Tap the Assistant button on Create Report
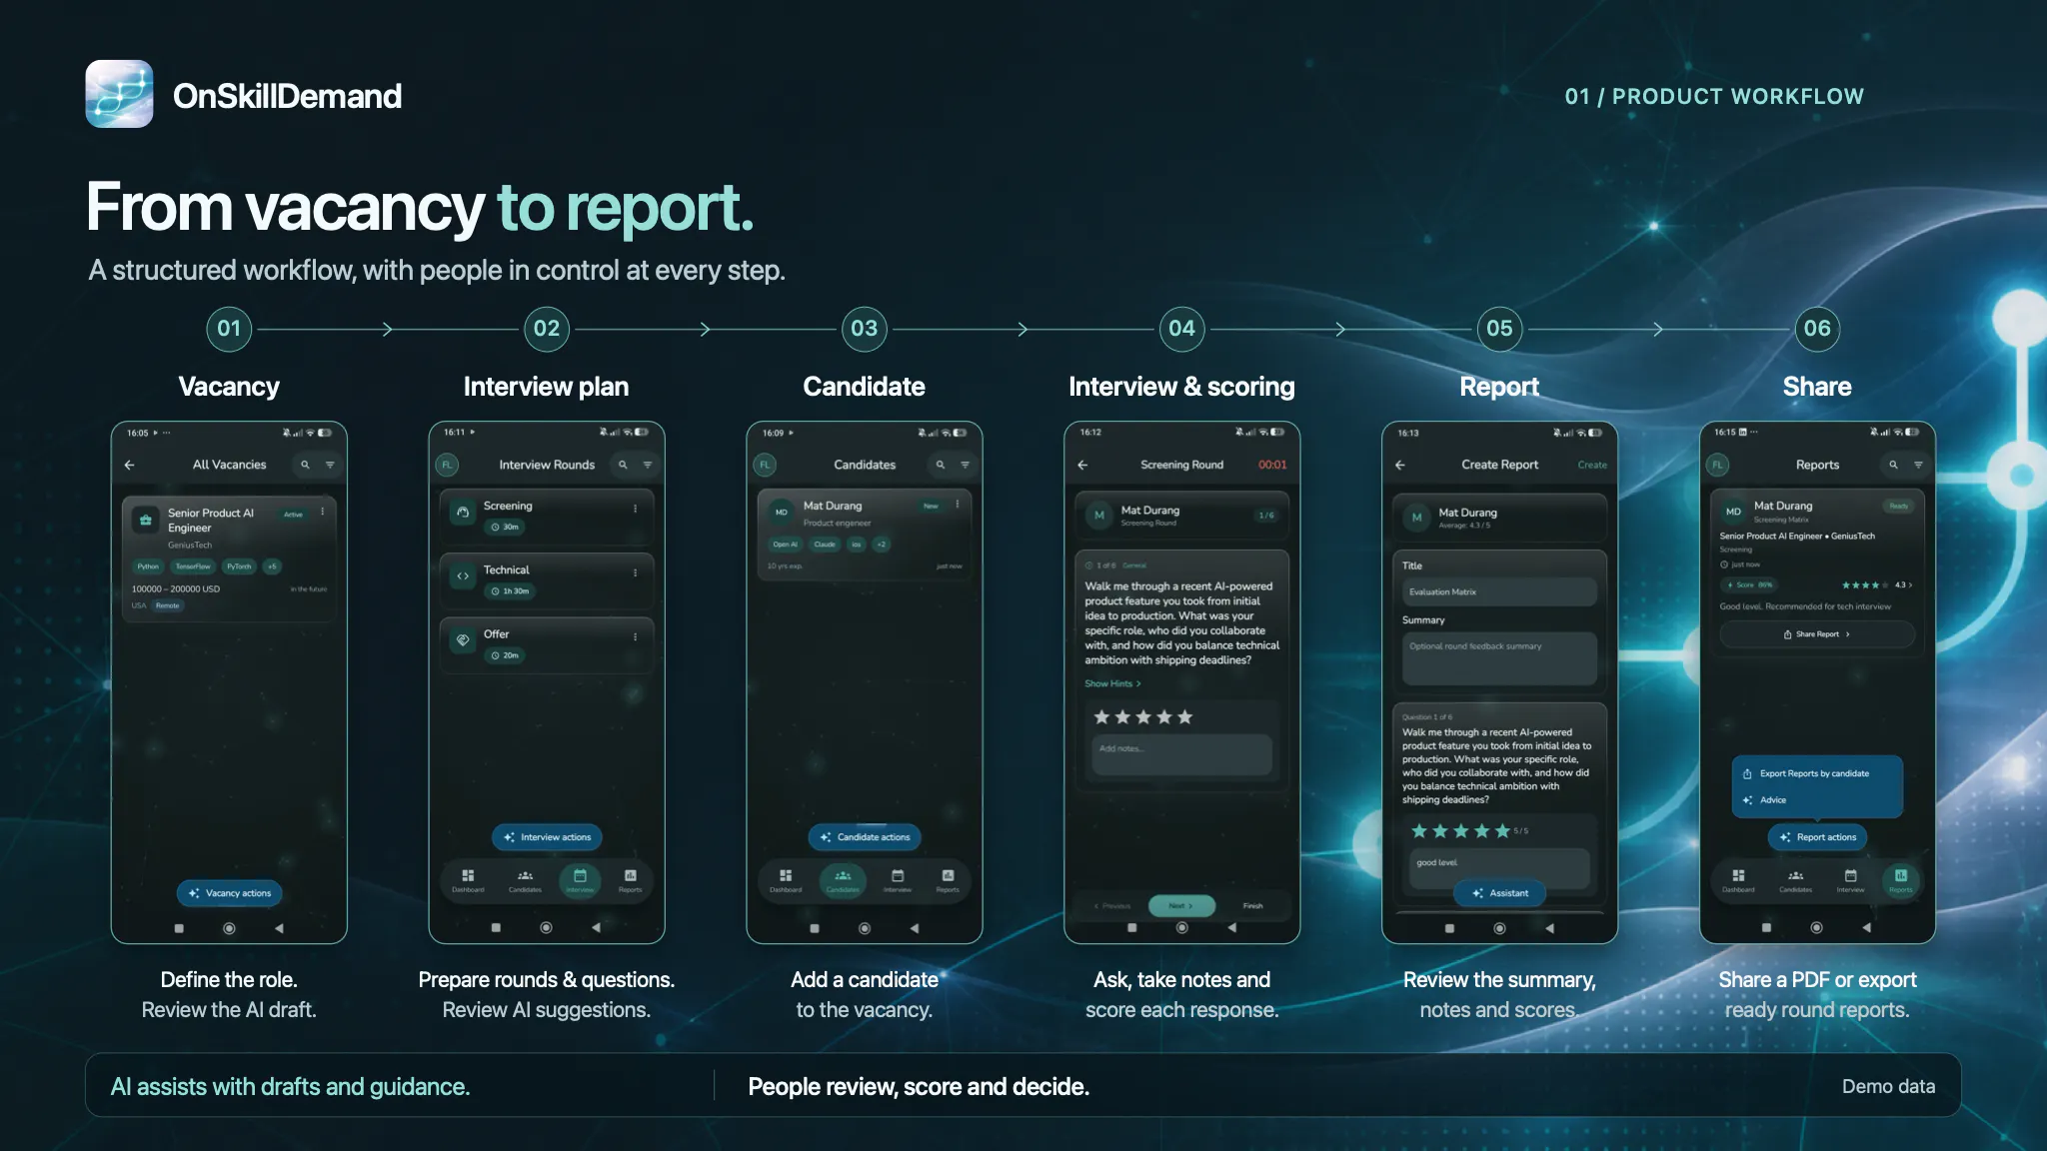The height and width of the screenshot is (1151, 2047). coord(1499,893)
